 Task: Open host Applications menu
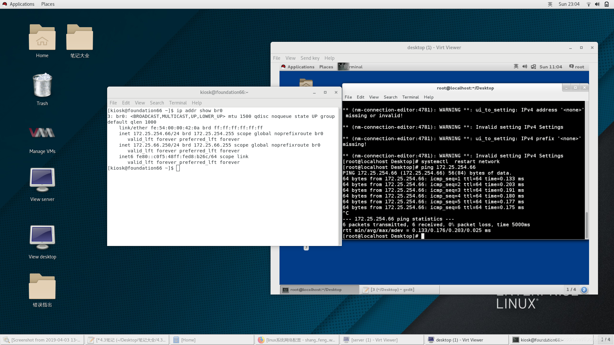(x=22, y=4)
